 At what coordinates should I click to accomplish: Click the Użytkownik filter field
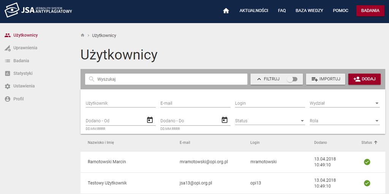(120, 103)
